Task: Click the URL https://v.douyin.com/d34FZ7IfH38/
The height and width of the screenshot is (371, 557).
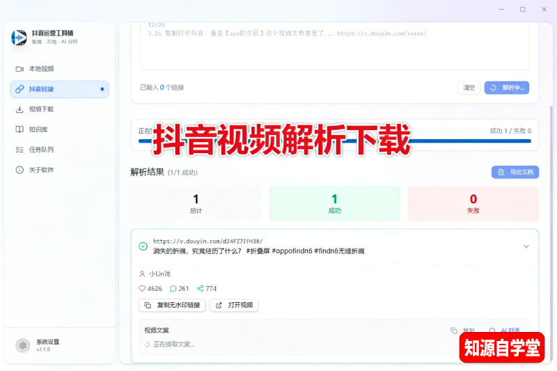Action: tap(207, 242)
